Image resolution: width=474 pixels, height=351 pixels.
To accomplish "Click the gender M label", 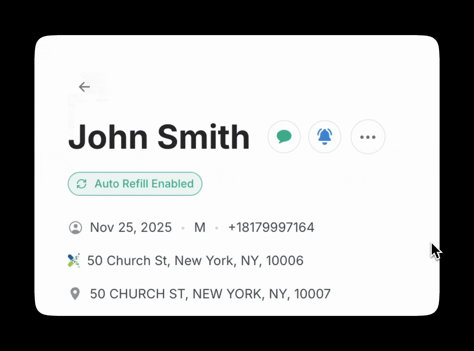I will pos(200,227).
